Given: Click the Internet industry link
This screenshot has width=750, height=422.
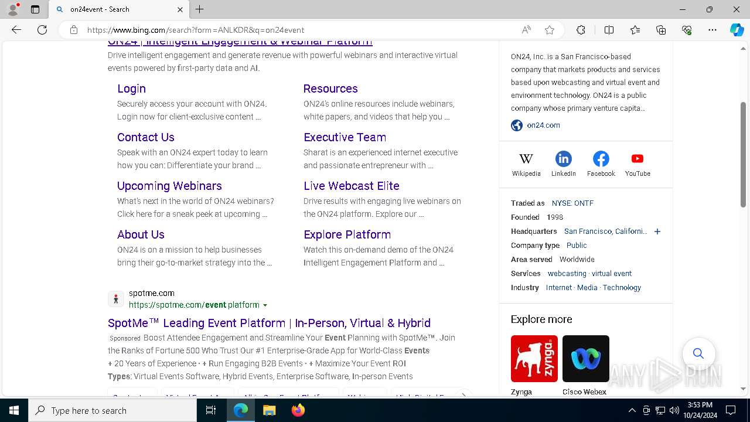Looking at the screenshot, I should point(559,288).
